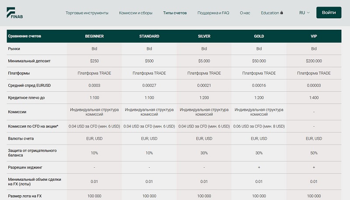Select the STANDARD column header
The width and height of the screenshot is (350, 200).
point(149,36)
